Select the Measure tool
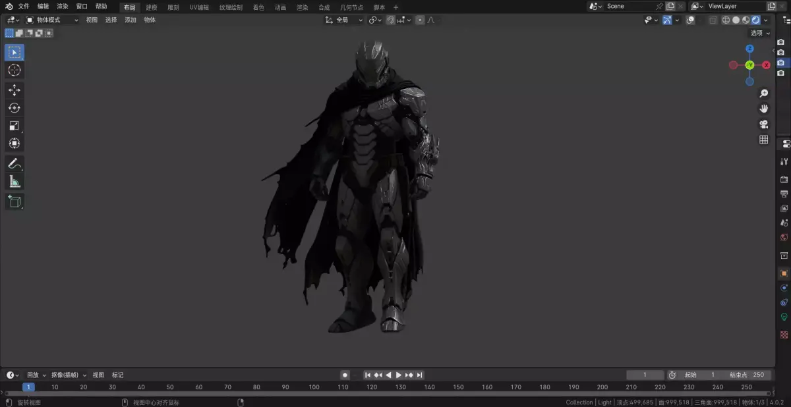The height and width of the screenshot is (407, 791). (15, 181)
